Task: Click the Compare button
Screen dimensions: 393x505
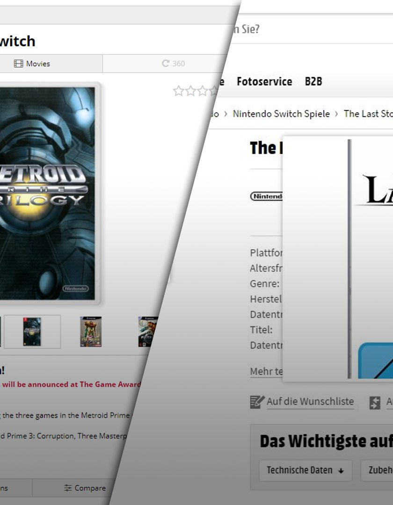Action: (x=85, y=488)
